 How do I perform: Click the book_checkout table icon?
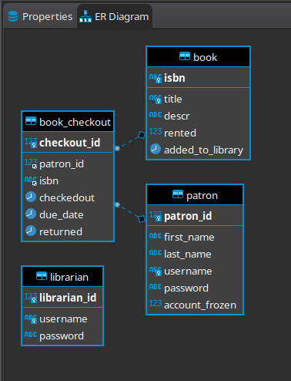click(x=31, y=121)
